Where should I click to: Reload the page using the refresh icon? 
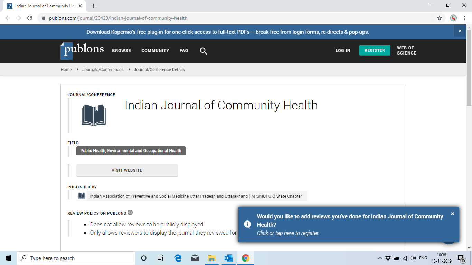coord(30,18)
